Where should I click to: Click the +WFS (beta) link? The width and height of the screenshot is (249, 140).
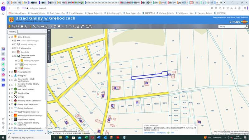click(x=18, y=131)
